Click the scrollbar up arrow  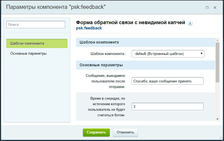pyautogui.click(x=217, y=40)
